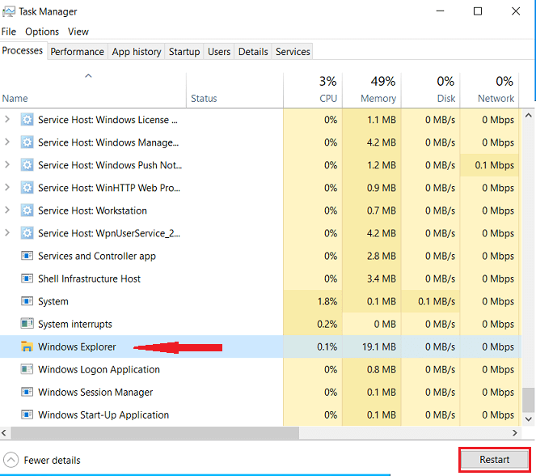The height and width of the screenshot is (476, 536).
Task: Click the 19.1 MB memory value
Action: [x=379, y=346]
